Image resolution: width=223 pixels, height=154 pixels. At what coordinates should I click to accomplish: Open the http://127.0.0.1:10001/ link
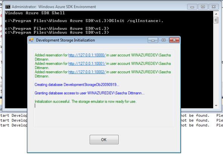[x=87, y=63]
